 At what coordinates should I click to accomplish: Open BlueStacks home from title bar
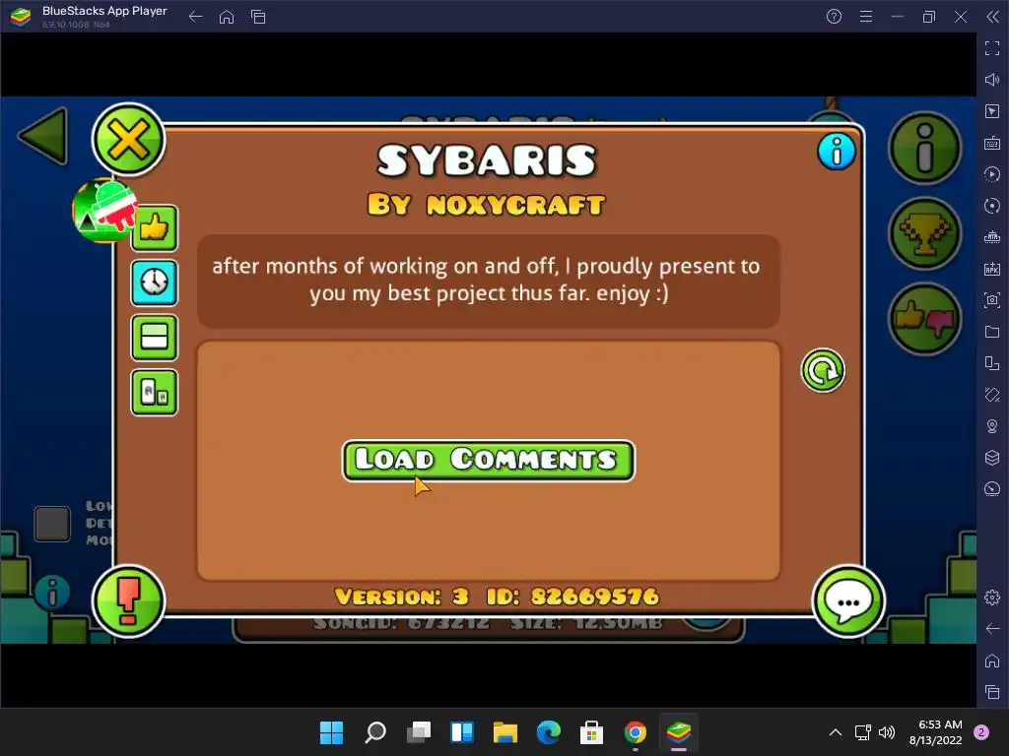[x=227, y=17]
